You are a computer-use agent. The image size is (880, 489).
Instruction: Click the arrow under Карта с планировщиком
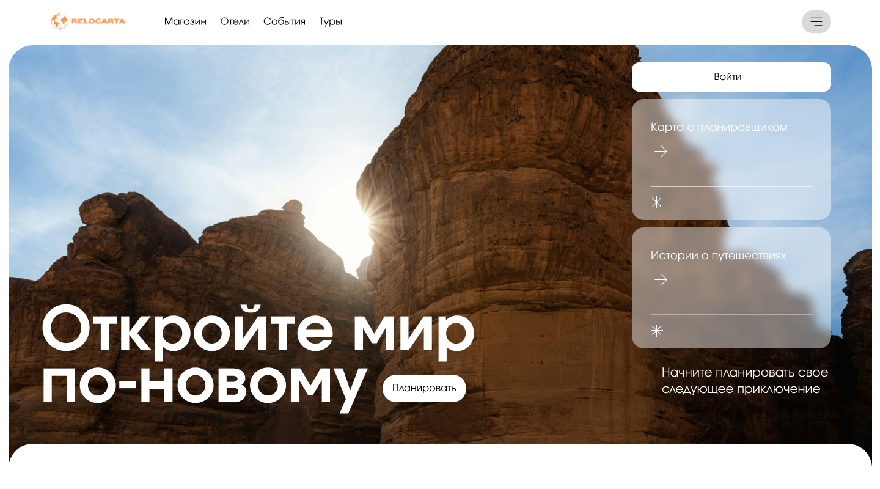coord(661,151)
